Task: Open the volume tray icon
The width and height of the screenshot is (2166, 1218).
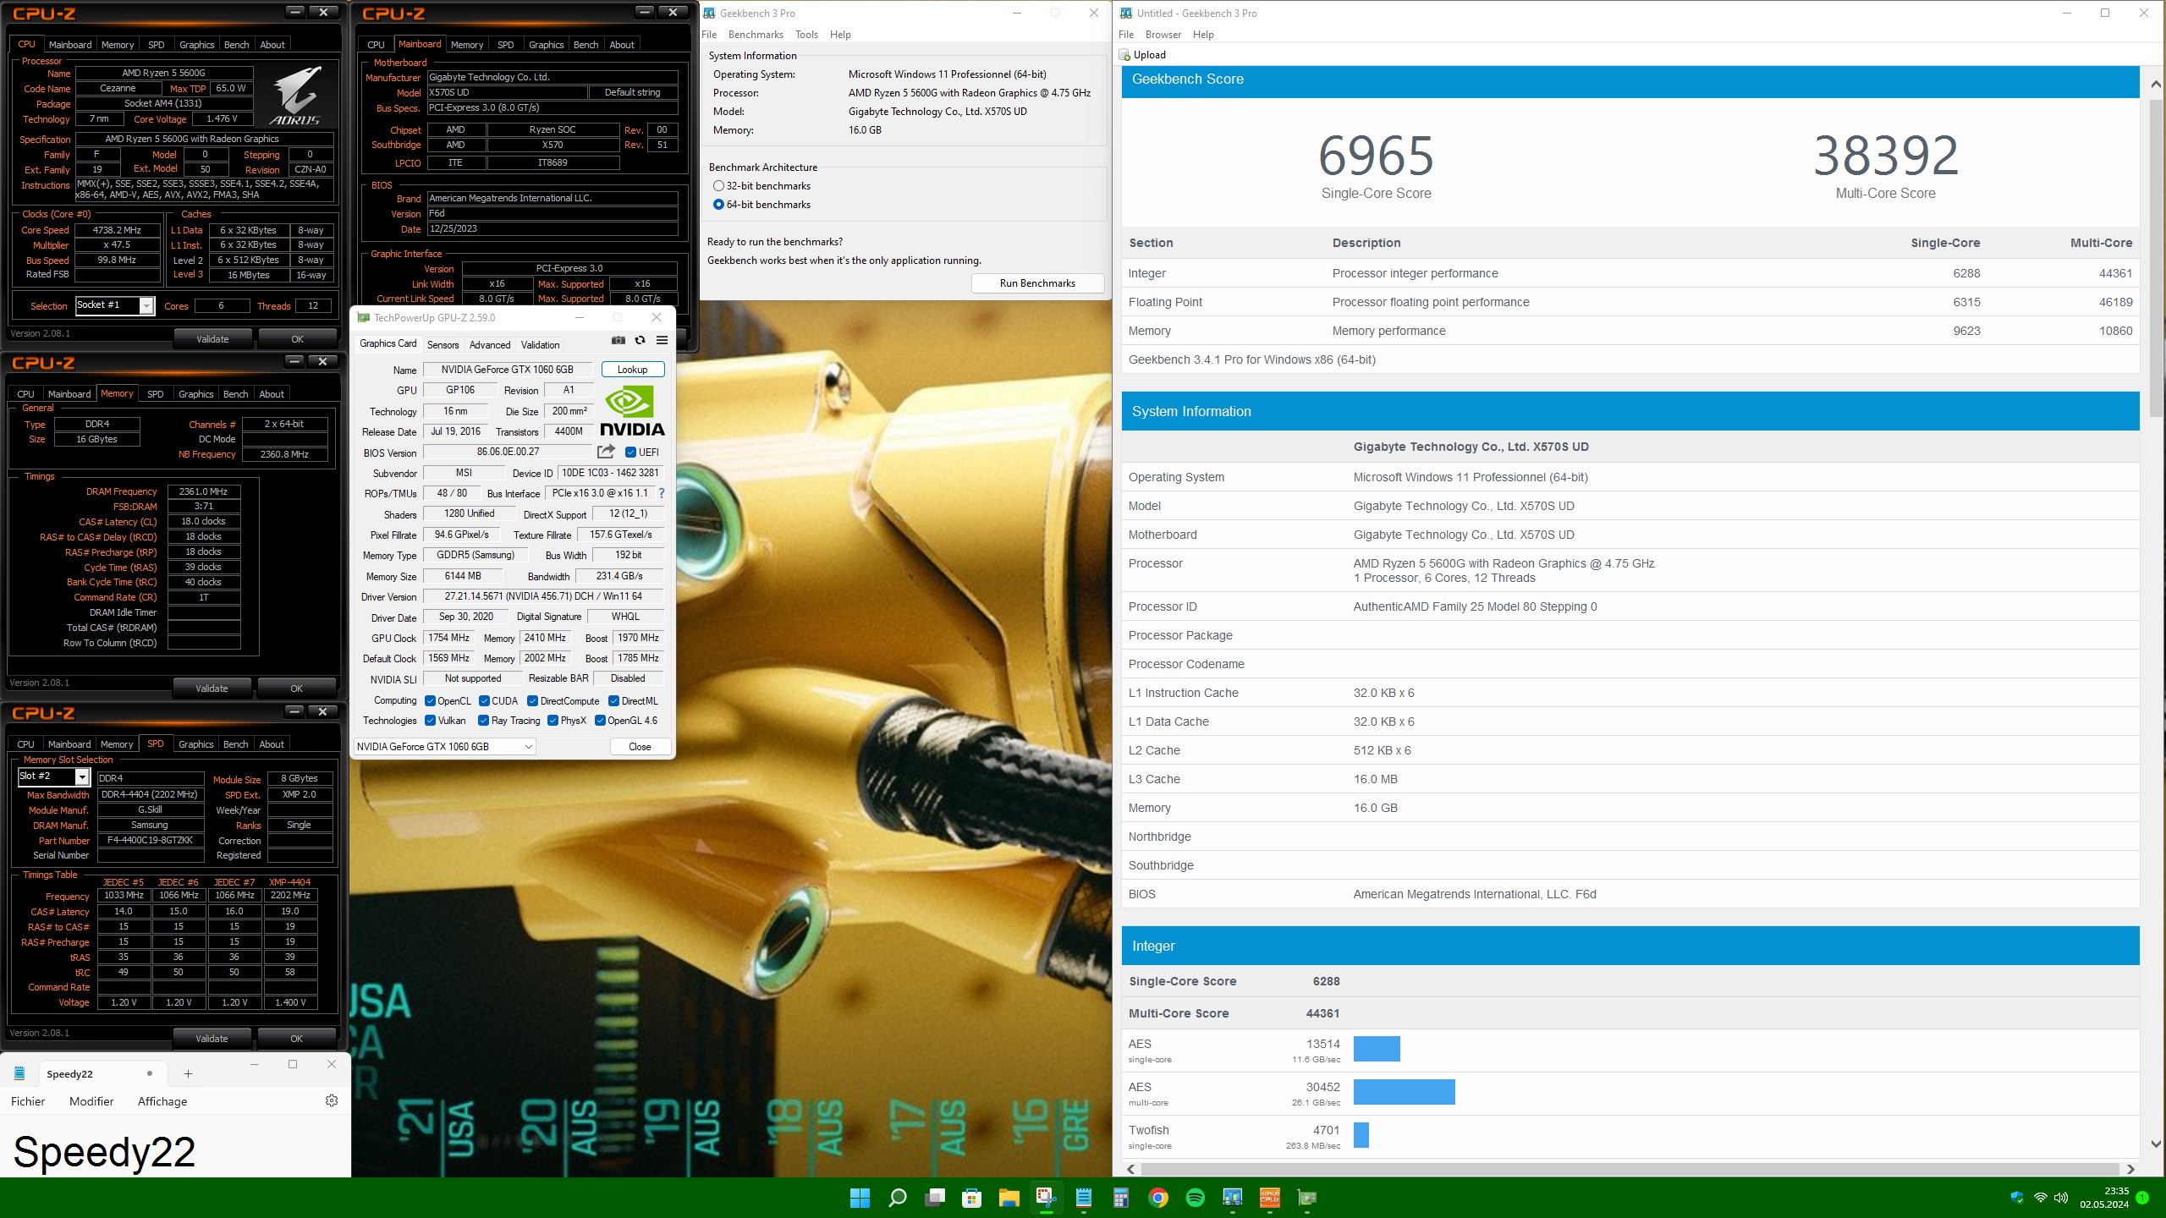Action: (x=2061, y=1198)
